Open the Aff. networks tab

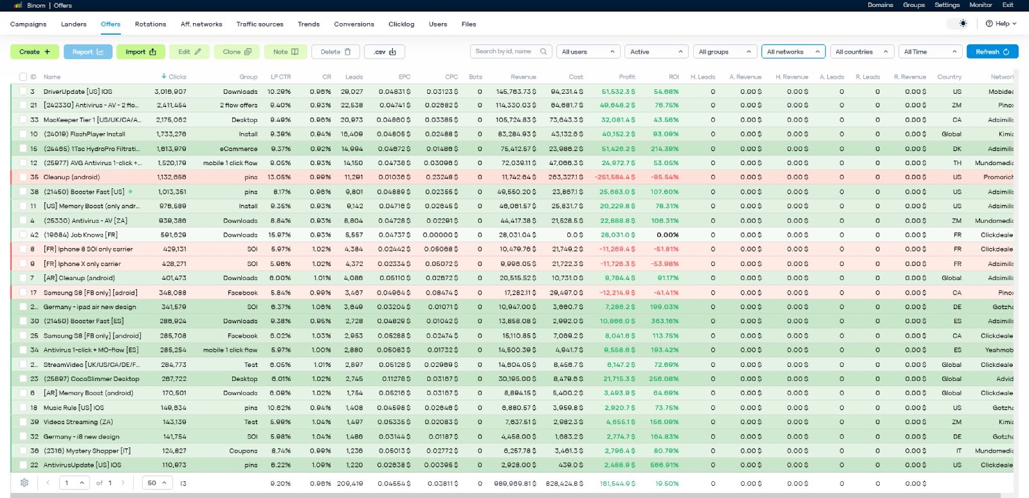click(x=201, y=24)
